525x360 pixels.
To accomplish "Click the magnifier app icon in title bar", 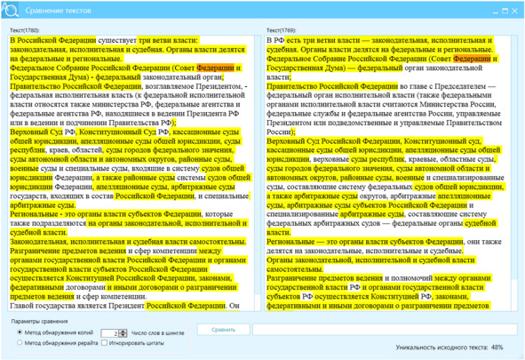I will click(10, 10).
